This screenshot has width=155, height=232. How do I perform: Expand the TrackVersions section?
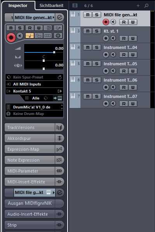30,127
